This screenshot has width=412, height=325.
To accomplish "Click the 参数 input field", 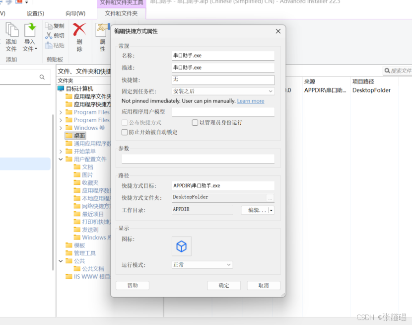I will [x=198, y=159].
